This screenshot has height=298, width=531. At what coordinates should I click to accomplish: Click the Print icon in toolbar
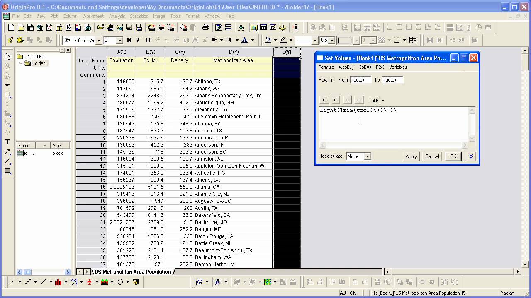pyautogui.click(x=205, y=27)
